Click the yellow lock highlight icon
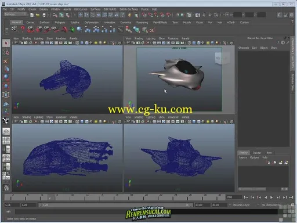Viewport: 297px width, 223px height. tap(129, 15)
